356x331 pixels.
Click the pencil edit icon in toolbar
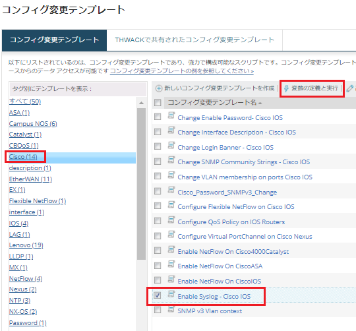350,88
